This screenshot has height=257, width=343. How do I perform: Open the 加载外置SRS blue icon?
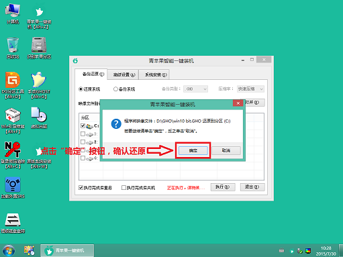tap(13, 188)
